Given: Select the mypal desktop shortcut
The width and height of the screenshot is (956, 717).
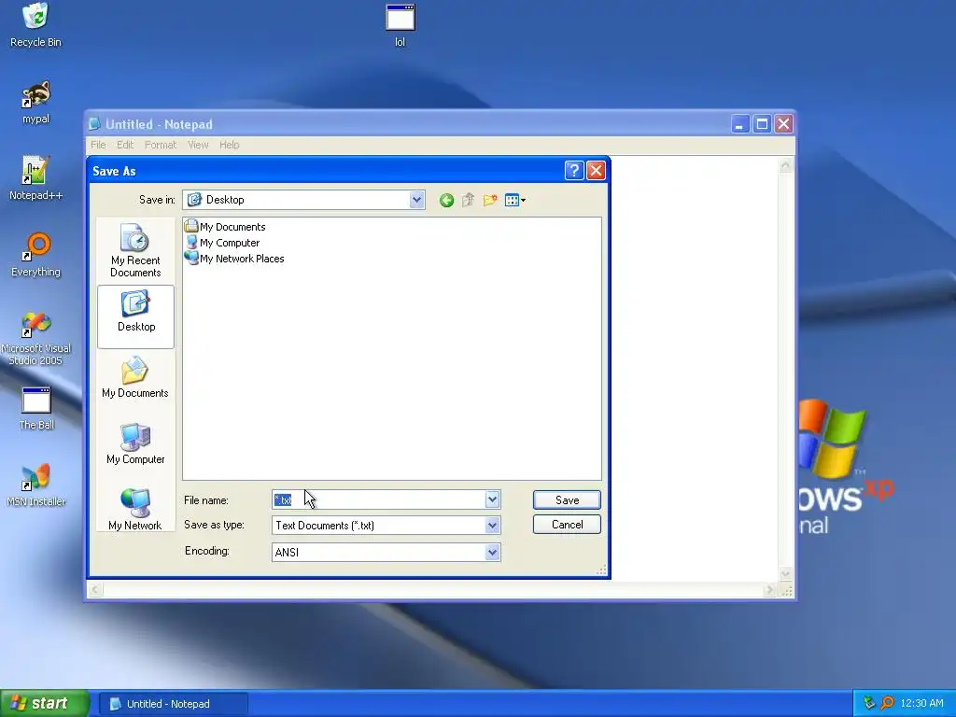Looking at the screenshot, I should tap(35, 102).
